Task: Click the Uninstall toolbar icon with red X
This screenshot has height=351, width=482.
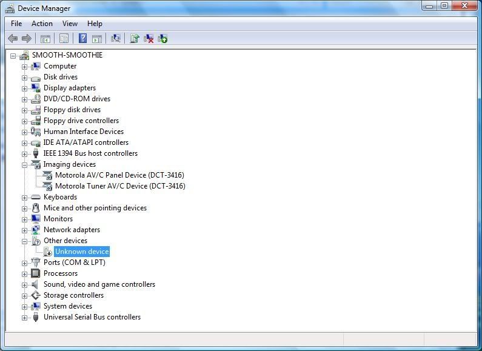Action: pyautogui.click(x=149, y=39)
